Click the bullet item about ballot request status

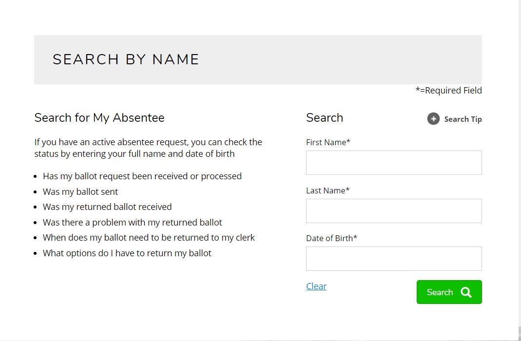pyautogui.click(x=142, y=176)
